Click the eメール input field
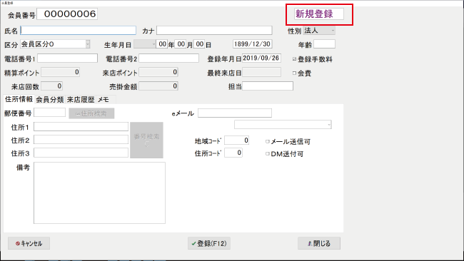Image resolution: width=464 pixels, height=261 pixels. [235, 113]
